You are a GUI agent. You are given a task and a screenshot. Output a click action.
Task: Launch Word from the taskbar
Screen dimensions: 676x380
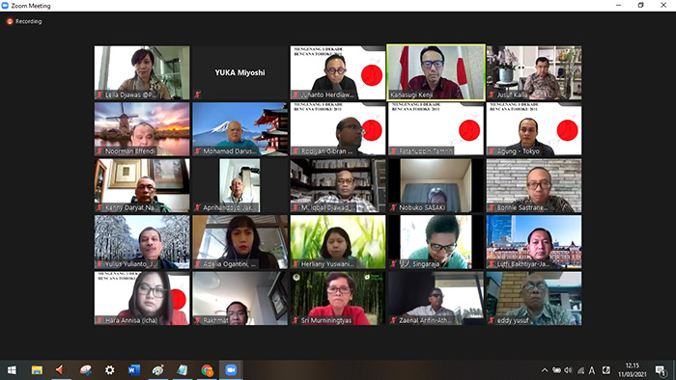click(x=134, y=369)
